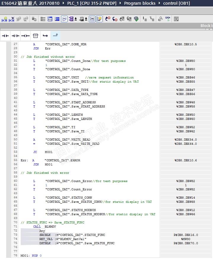Click the greyed Add row icon

click(x=26, y=19)
